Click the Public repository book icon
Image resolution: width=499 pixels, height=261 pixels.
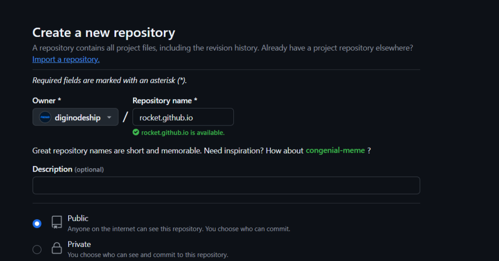57,223
